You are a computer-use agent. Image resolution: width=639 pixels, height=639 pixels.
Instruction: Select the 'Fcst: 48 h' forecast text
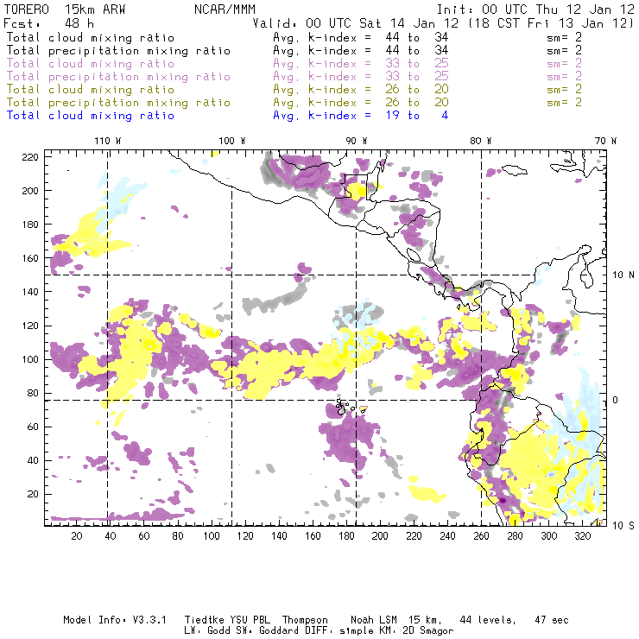pos(48,22)
